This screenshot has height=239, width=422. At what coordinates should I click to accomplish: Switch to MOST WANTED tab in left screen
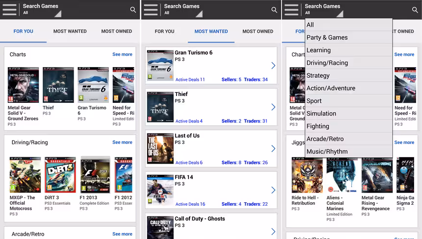[x=70, y=31]
